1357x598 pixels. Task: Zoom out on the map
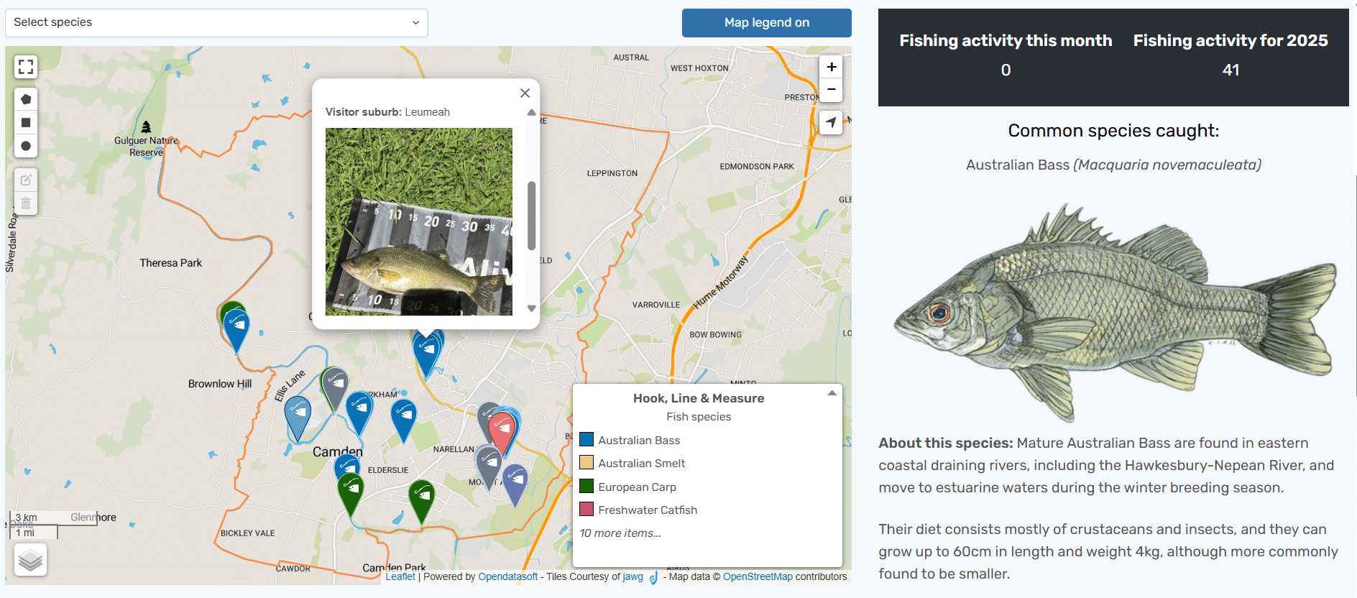click(831, 90)
